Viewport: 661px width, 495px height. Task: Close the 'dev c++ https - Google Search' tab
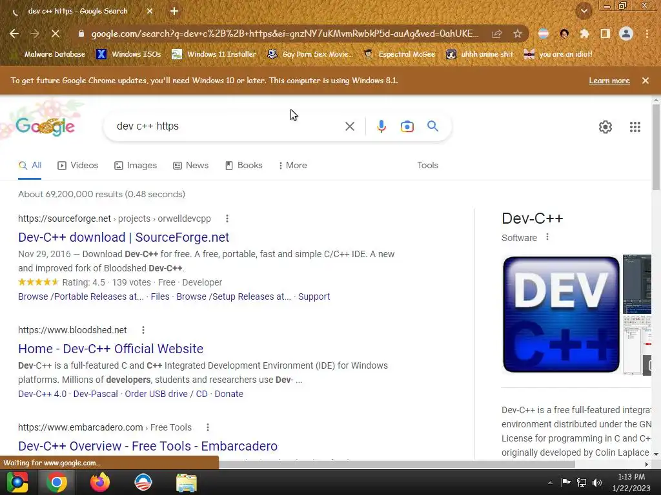tap(150, 12)
